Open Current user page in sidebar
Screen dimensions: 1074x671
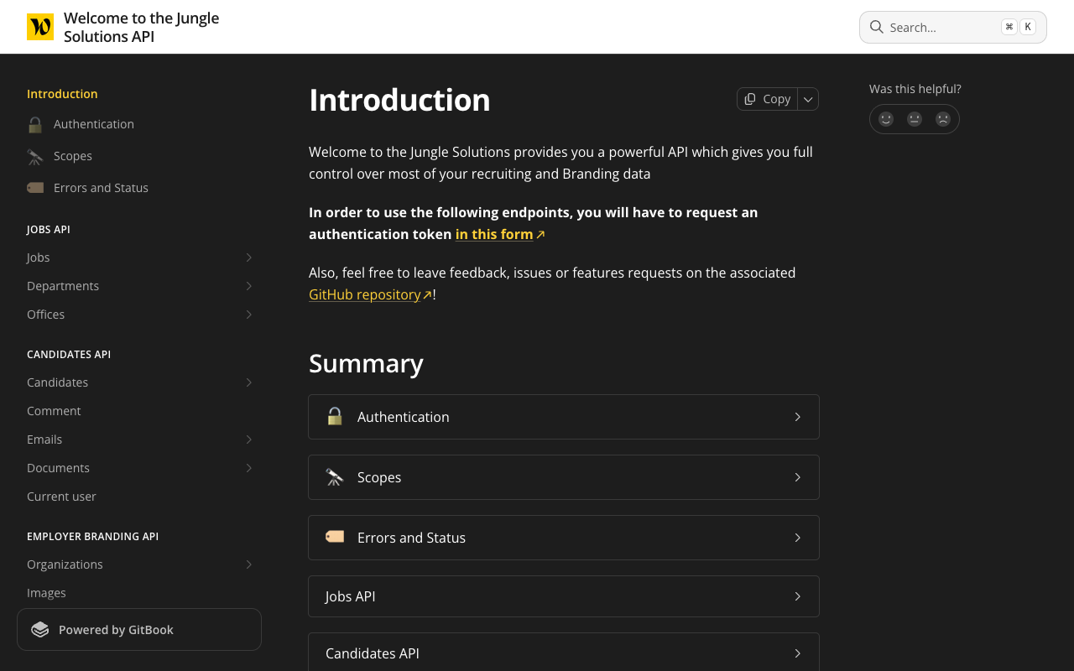61,497
